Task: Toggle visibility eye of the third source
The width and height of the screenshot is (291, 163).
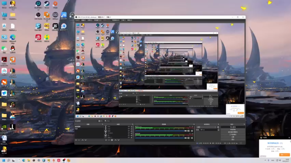Action: pos(129,131)
